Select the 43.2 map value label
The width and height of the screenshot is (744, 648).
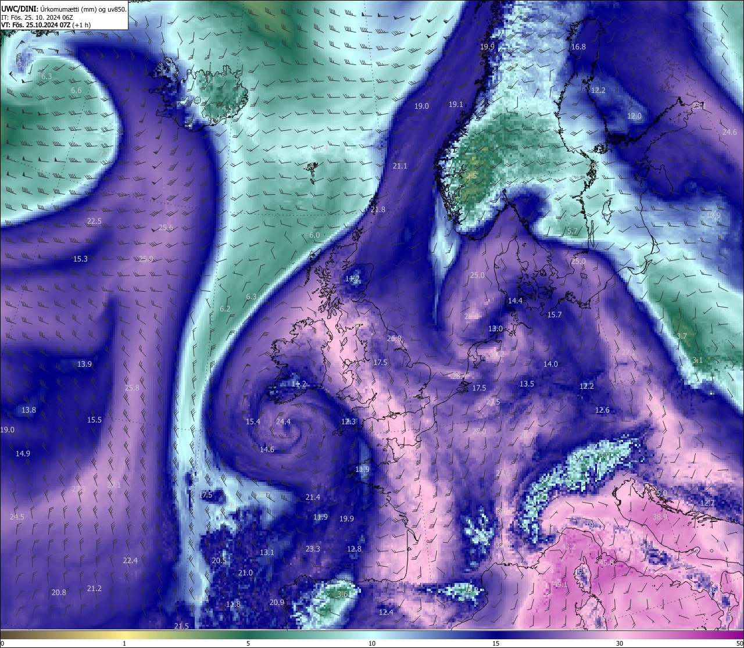click(568, 547)
